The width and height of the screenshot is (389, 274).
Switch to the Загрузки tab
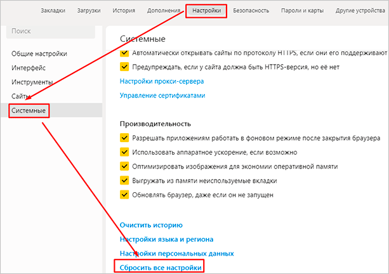(89, 11)
